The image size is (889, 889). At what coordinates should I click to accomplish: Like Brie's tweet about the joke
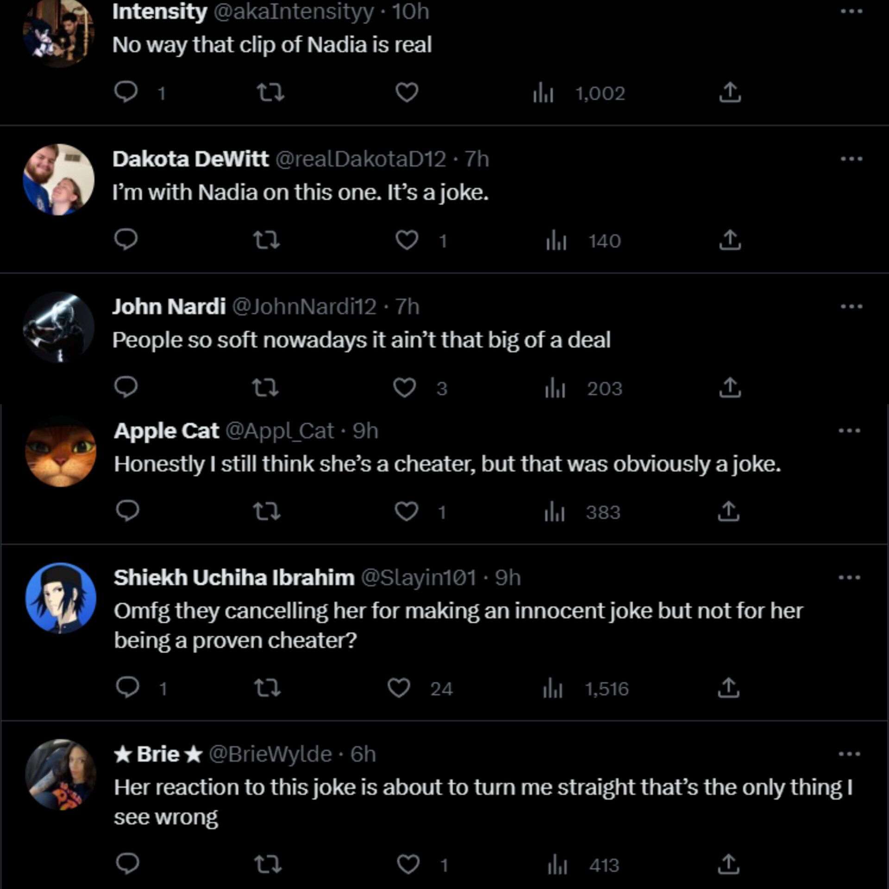pos(408,864)
